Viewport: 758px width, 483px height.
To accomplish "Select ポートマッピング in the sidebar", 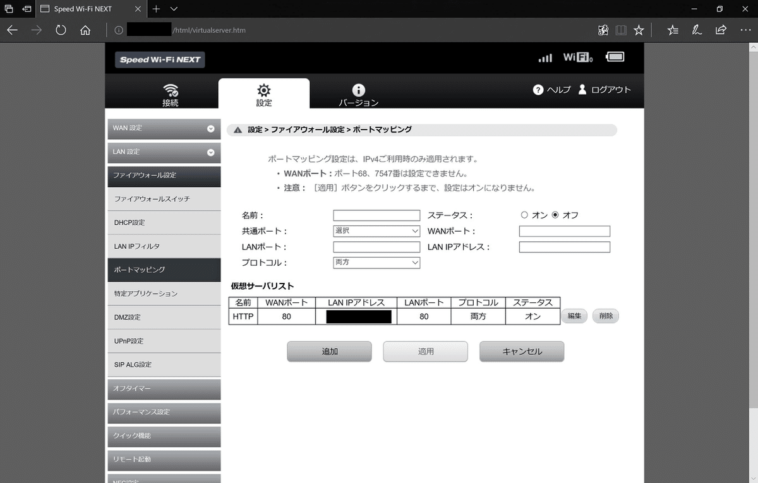I will pos(164,270).
